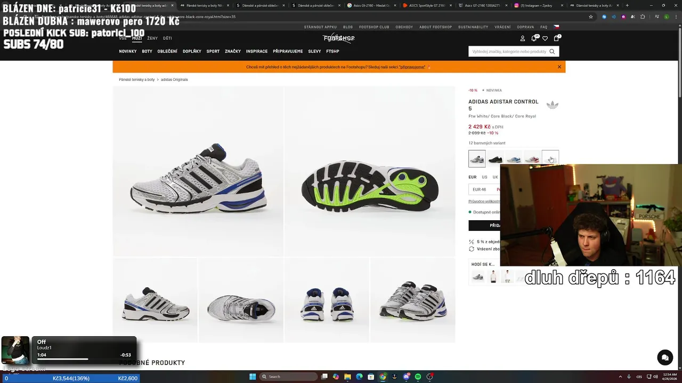Image resolution: width=682 pixels, height=383 pixels.
Task: Open the BLOG link
Action: 348,27
